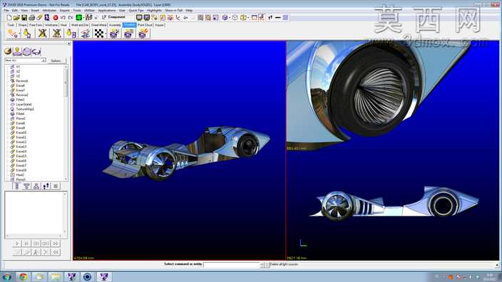Click the command input field at bottom
The image size is (502, 282).
click(231, 264)
